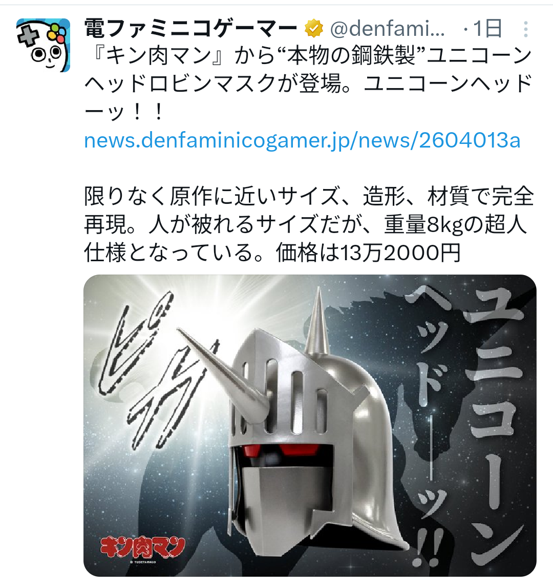Click the 電ファミニコゲーマー account name
This screenshot has width=553, height=586.
click(191, 29)
